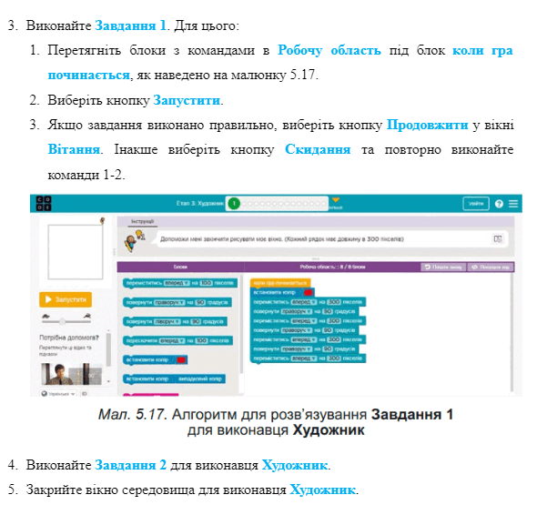
Task: Click red color swatch in workspace color block
Action: [x=308, y=292]
